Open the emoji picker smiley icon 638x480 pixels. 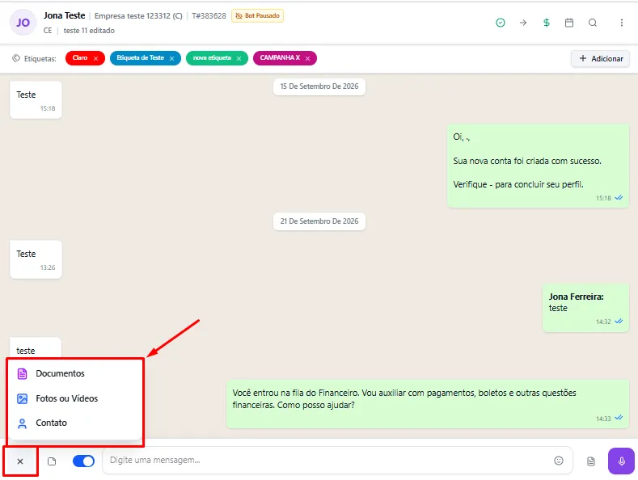coord(559,461)
